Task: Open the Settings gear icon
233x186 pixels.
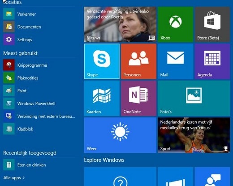Action: (x=9, y=39)
